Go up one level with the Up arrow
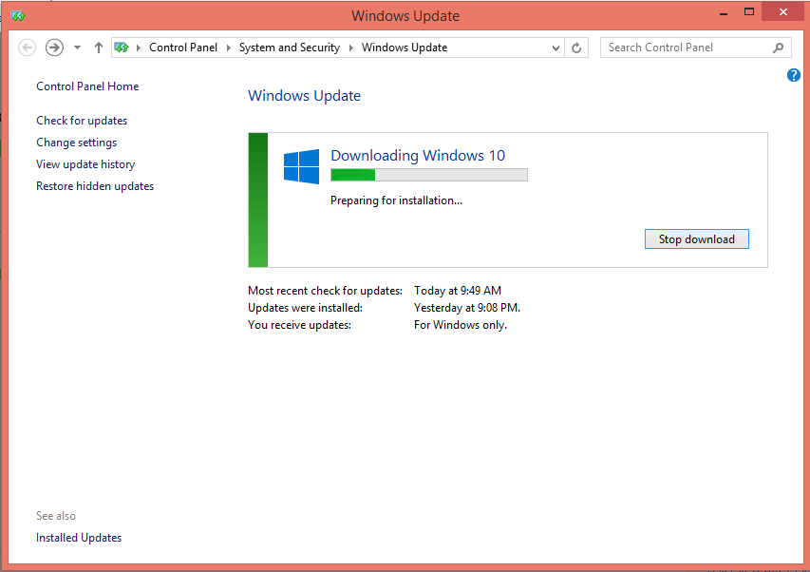 click(x=98, y=48)
